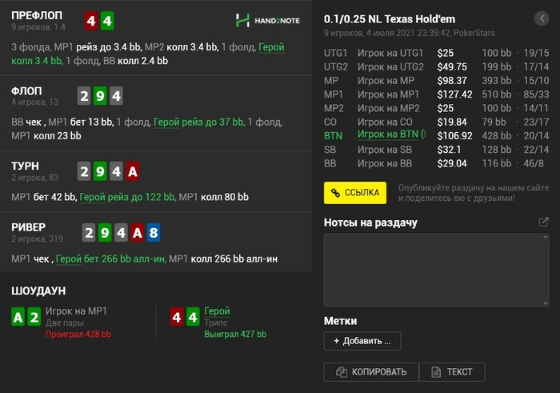The image size is (560, 393).
Task: Click Игрок на BTN in the player list
Action: click(391, 134)
